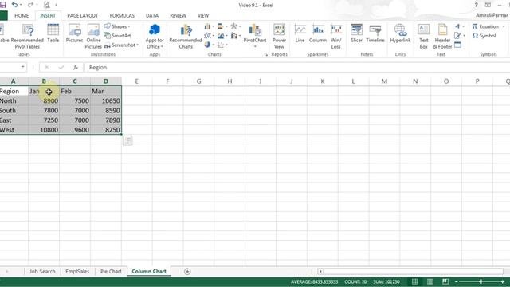Switch to Page Layout view in the status bar

pos(430,281)
